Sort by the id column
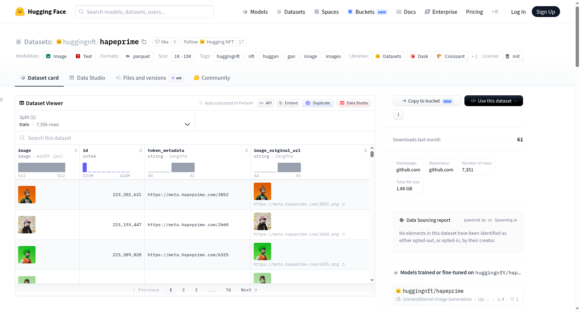 tap(141, 150)
